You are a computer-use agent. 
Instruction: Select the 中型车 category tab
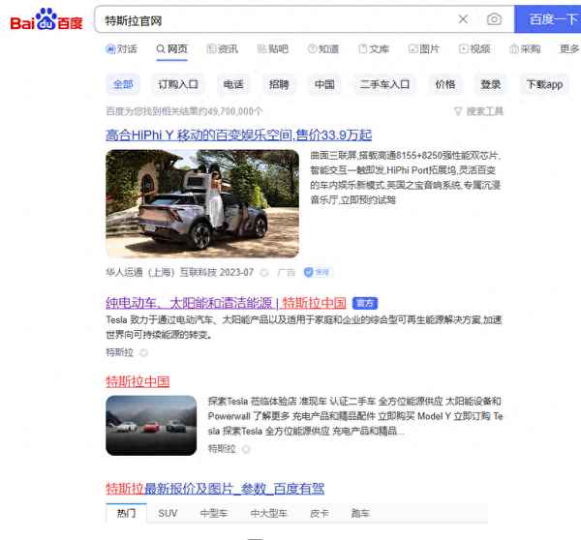[214, 513]
